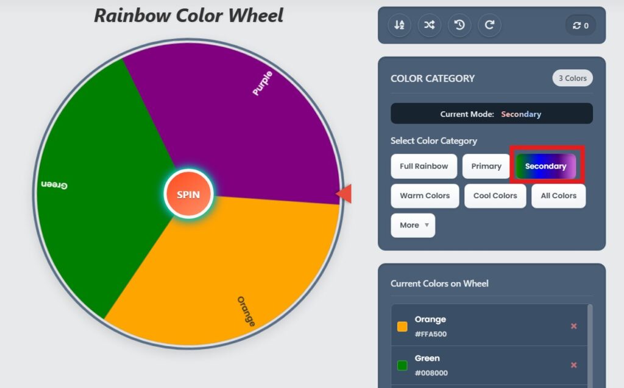The image size is (624, 388).
Task: Remove Orange using the red X icon
Action: click(573, 326)
